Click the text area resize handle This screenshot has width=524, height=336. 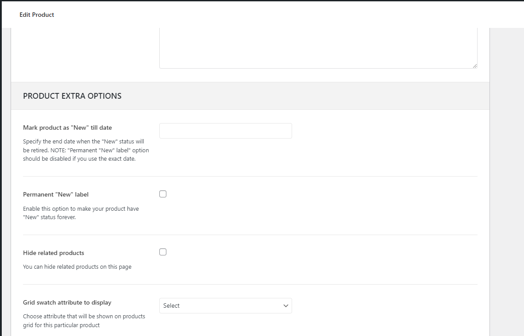(x=474, y=66)
